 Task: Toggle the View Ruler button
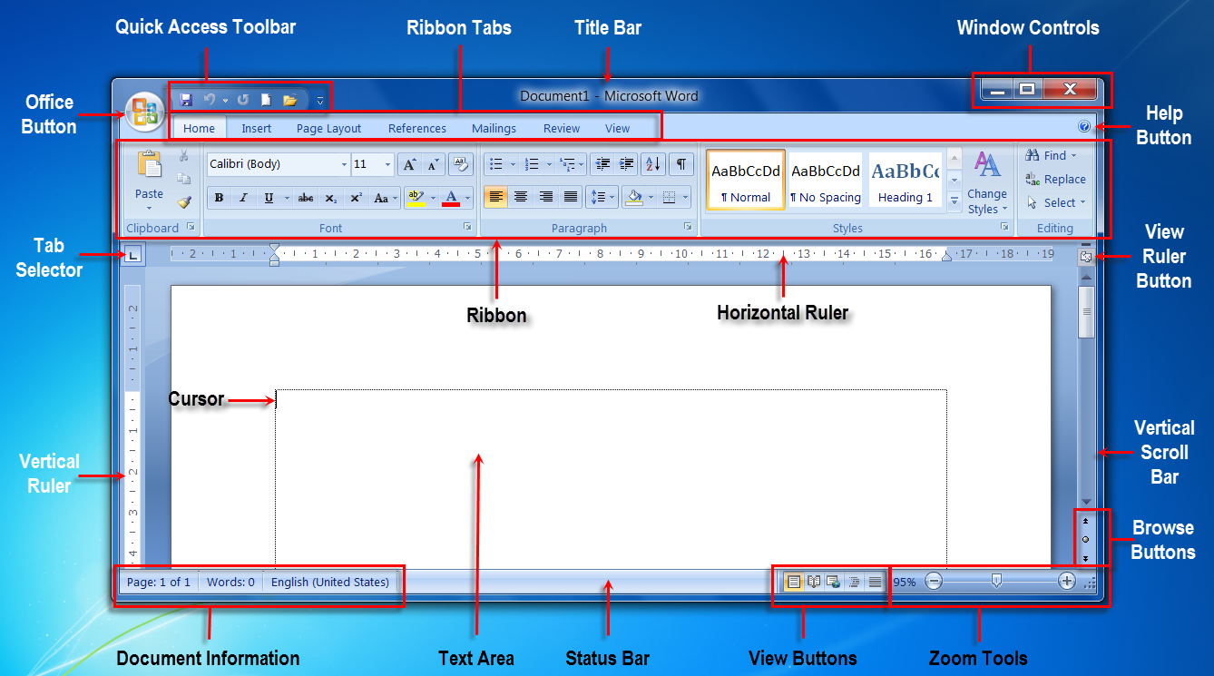(1084, 256)
